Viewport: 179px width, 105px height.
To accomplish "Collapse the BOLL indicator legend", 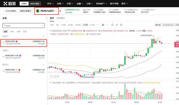I will click(51, 34).
